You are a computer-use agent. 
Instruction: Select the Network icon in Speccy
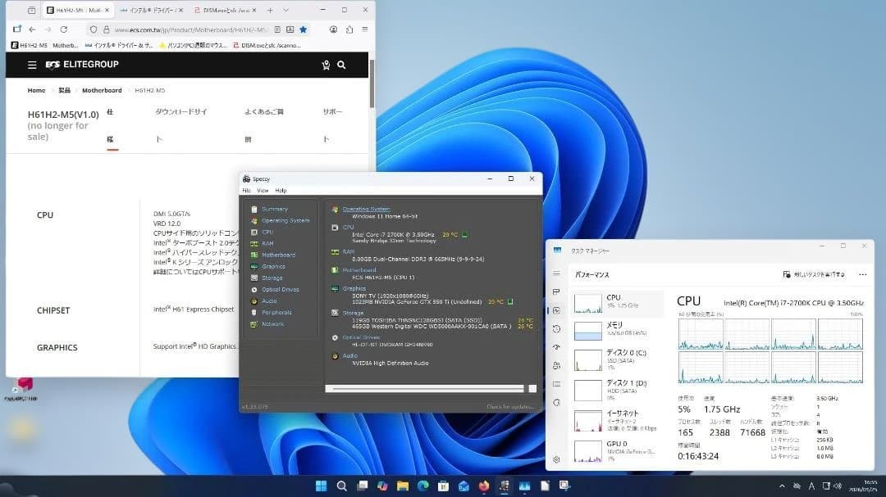(x=271, y=323)
